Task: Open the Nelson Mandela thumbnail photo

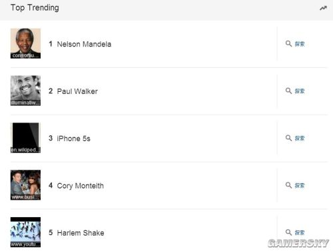Action: (x=25, y=43)
